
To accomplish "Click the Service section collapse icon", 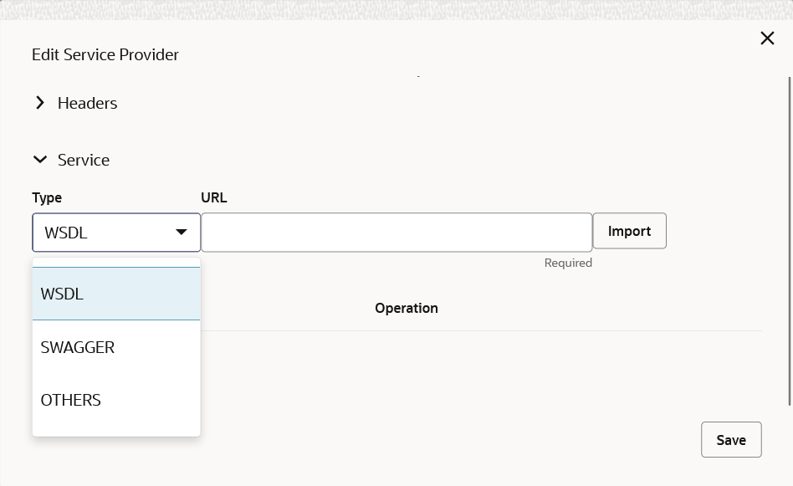I will [x=39, y=159].
